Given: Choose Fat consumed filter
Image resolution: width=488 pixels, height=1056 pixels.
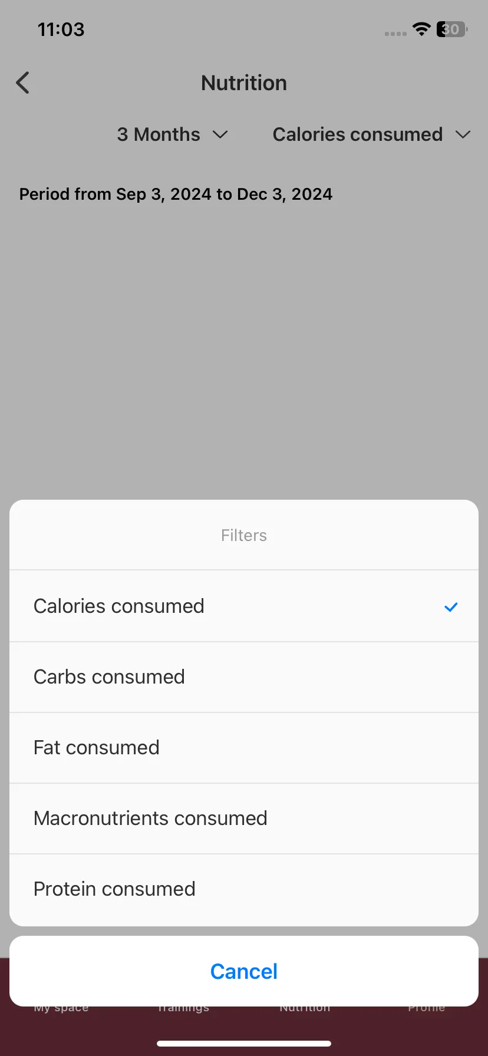Looking at the screenshot, I should 244,748.
